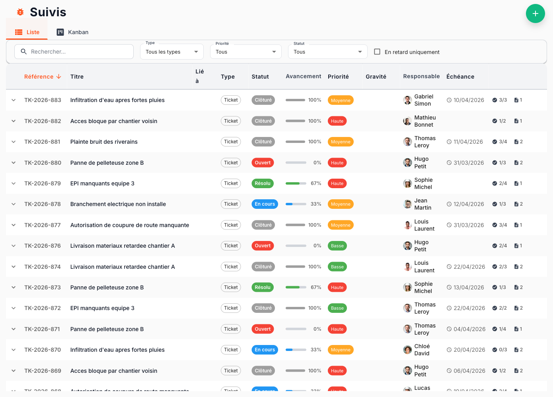This screenshot has width=553, height=397.
Task: Click the 'Ouvert' status badge for TK-2026-876
Action: tap(263, 246)
